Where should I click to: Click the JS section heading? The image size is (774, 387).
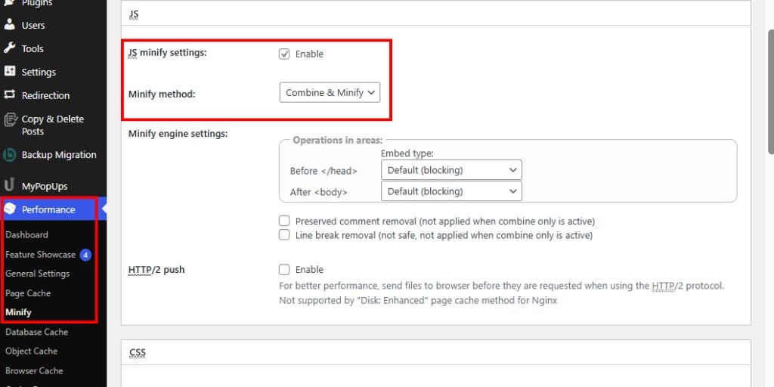coord(134,15)
